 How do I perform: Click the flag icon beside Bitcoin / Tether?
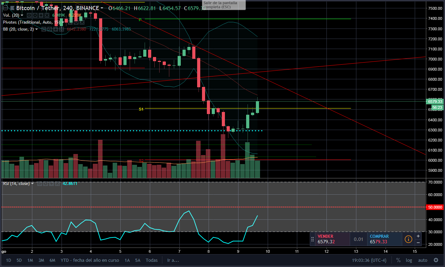[x=12, y=8]
